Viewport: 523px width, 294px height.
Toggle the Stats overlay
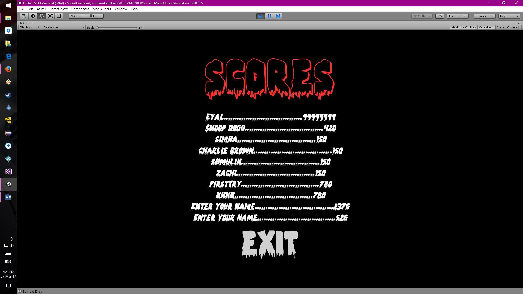[x=500, y=27]
